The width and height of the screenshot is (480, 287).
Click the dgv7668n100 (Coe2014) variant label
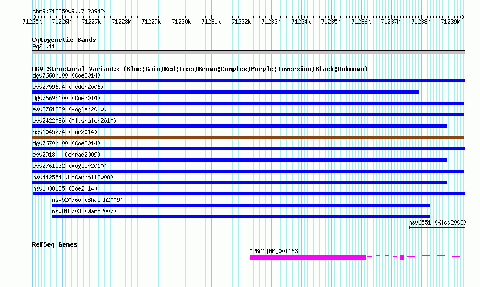pyautogui.click(x=66, y=75)
